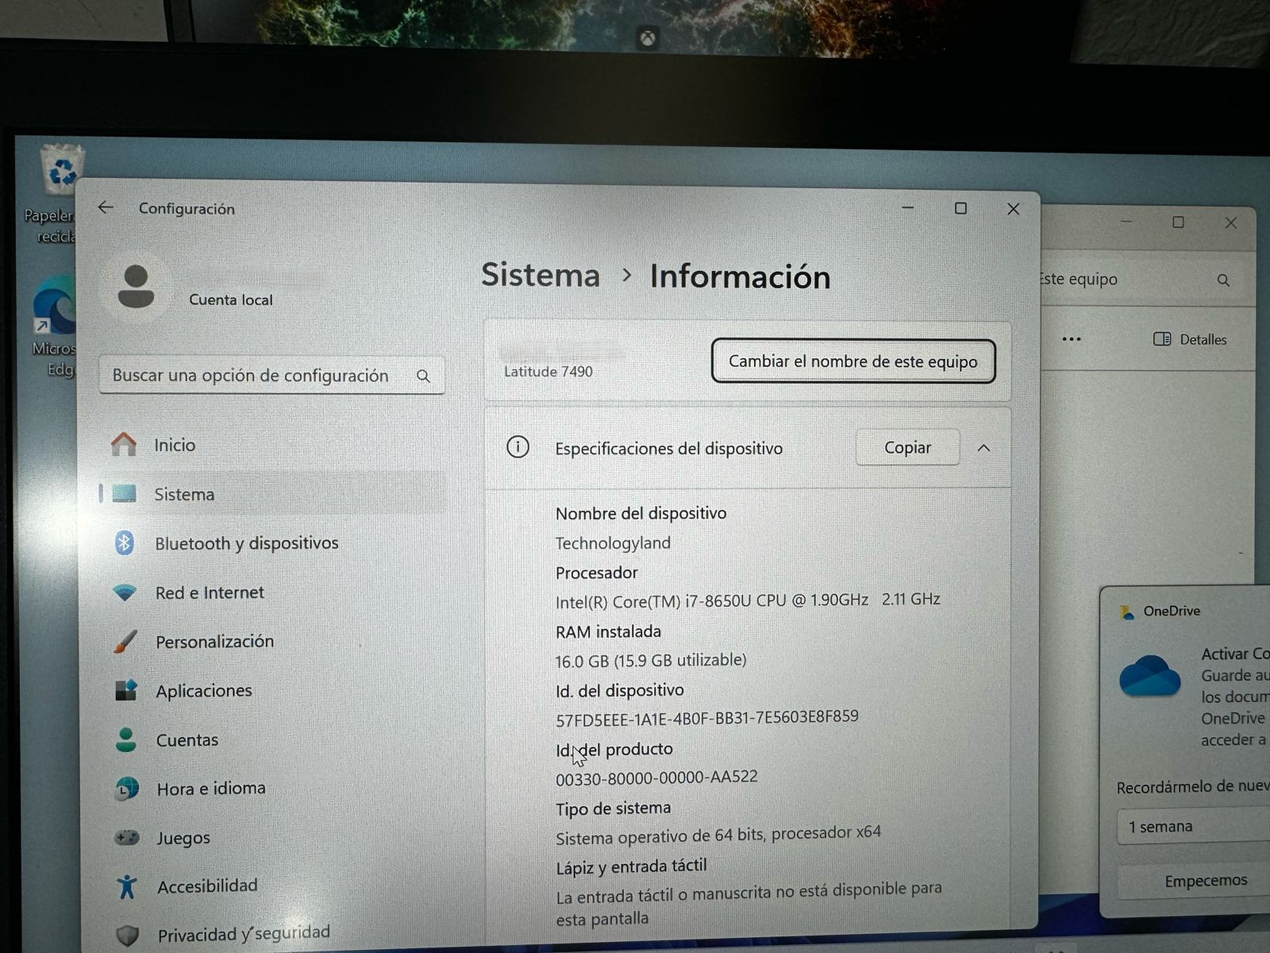Click the Detalles pane icon in Explorer
The height and width of the screenshot is (953, 1270).
click(x=1162, y=339)
